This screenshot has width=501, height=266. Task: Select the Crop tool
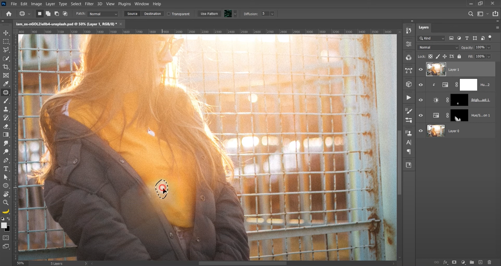tap(6, 67)
